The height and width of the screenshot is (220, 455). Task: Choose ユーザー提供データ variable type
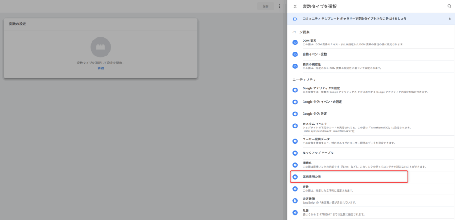[x=316, y=139]
